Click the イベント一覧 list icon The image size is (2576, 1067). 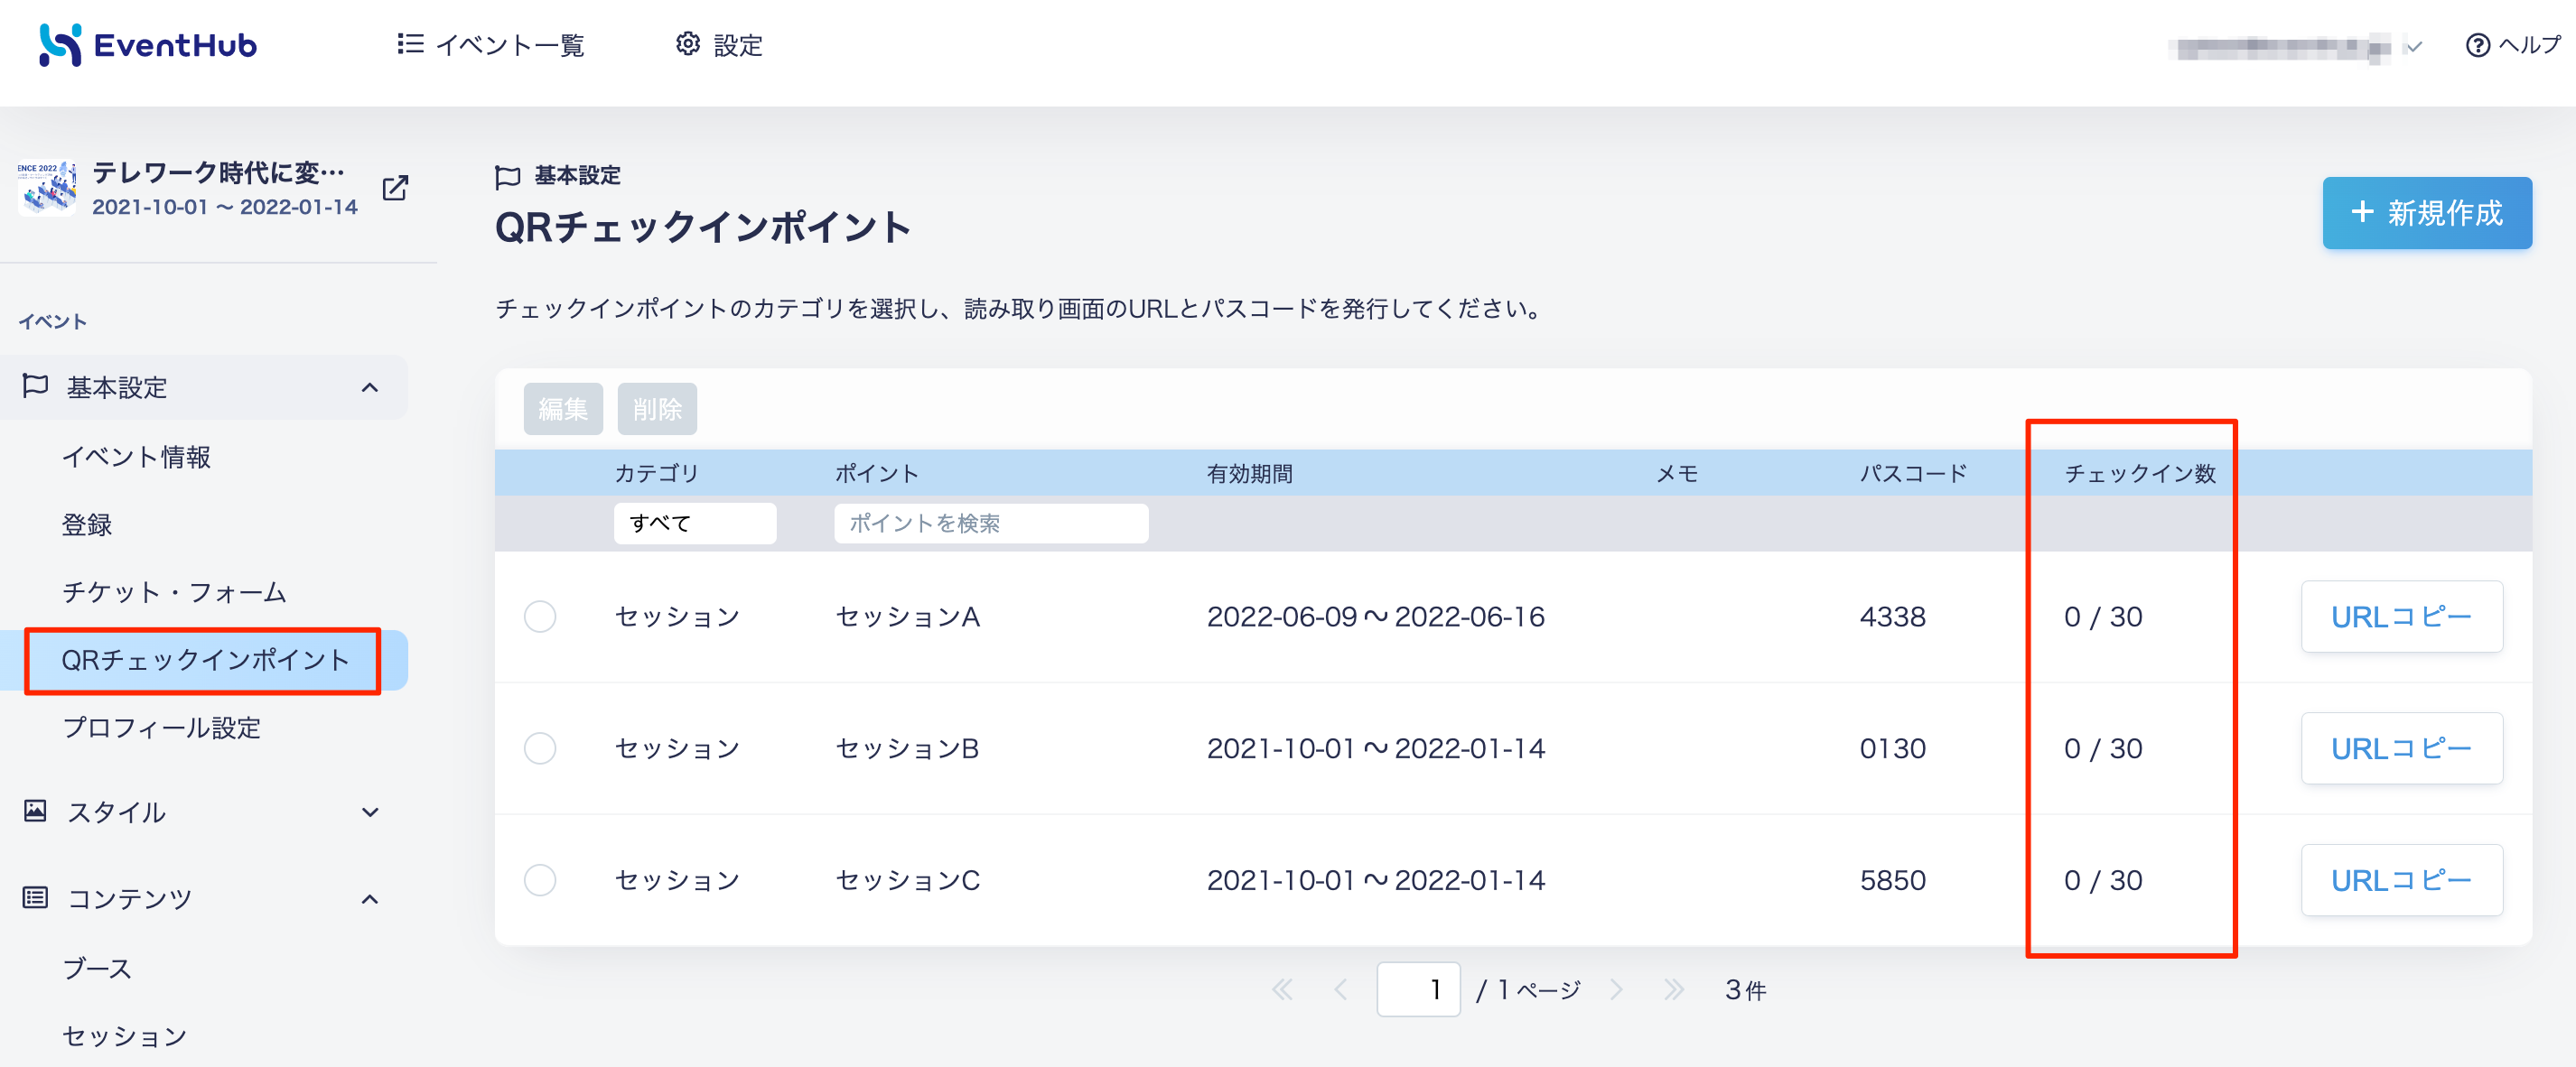click(x=410, y=44)
